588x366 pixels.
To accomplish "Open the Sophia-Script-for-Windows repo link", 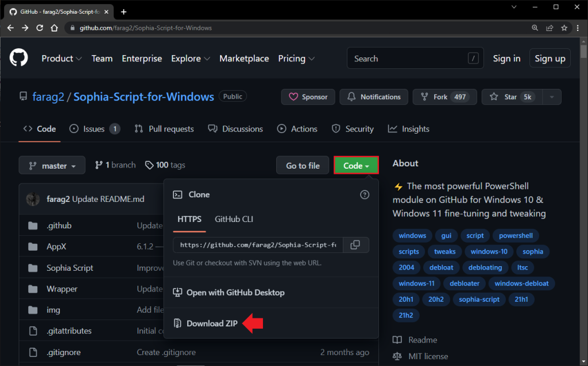I will point(144,96).
